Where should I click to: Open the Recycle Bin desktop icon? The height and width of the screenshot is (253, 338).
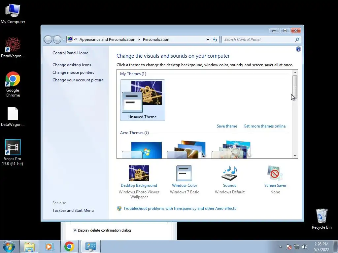[x=321, y=219]
